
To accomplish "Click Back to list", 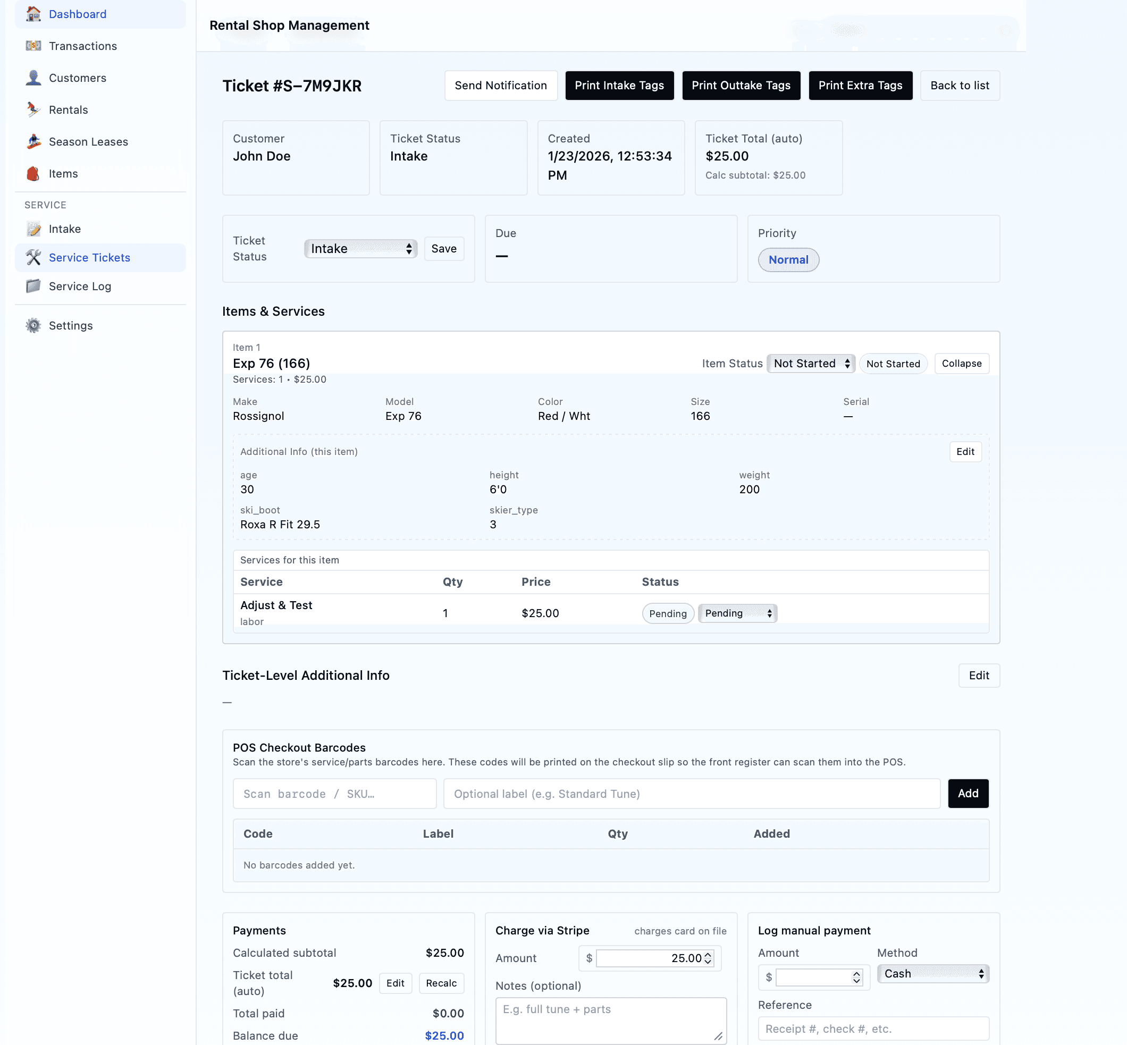I will pos(960,86).
